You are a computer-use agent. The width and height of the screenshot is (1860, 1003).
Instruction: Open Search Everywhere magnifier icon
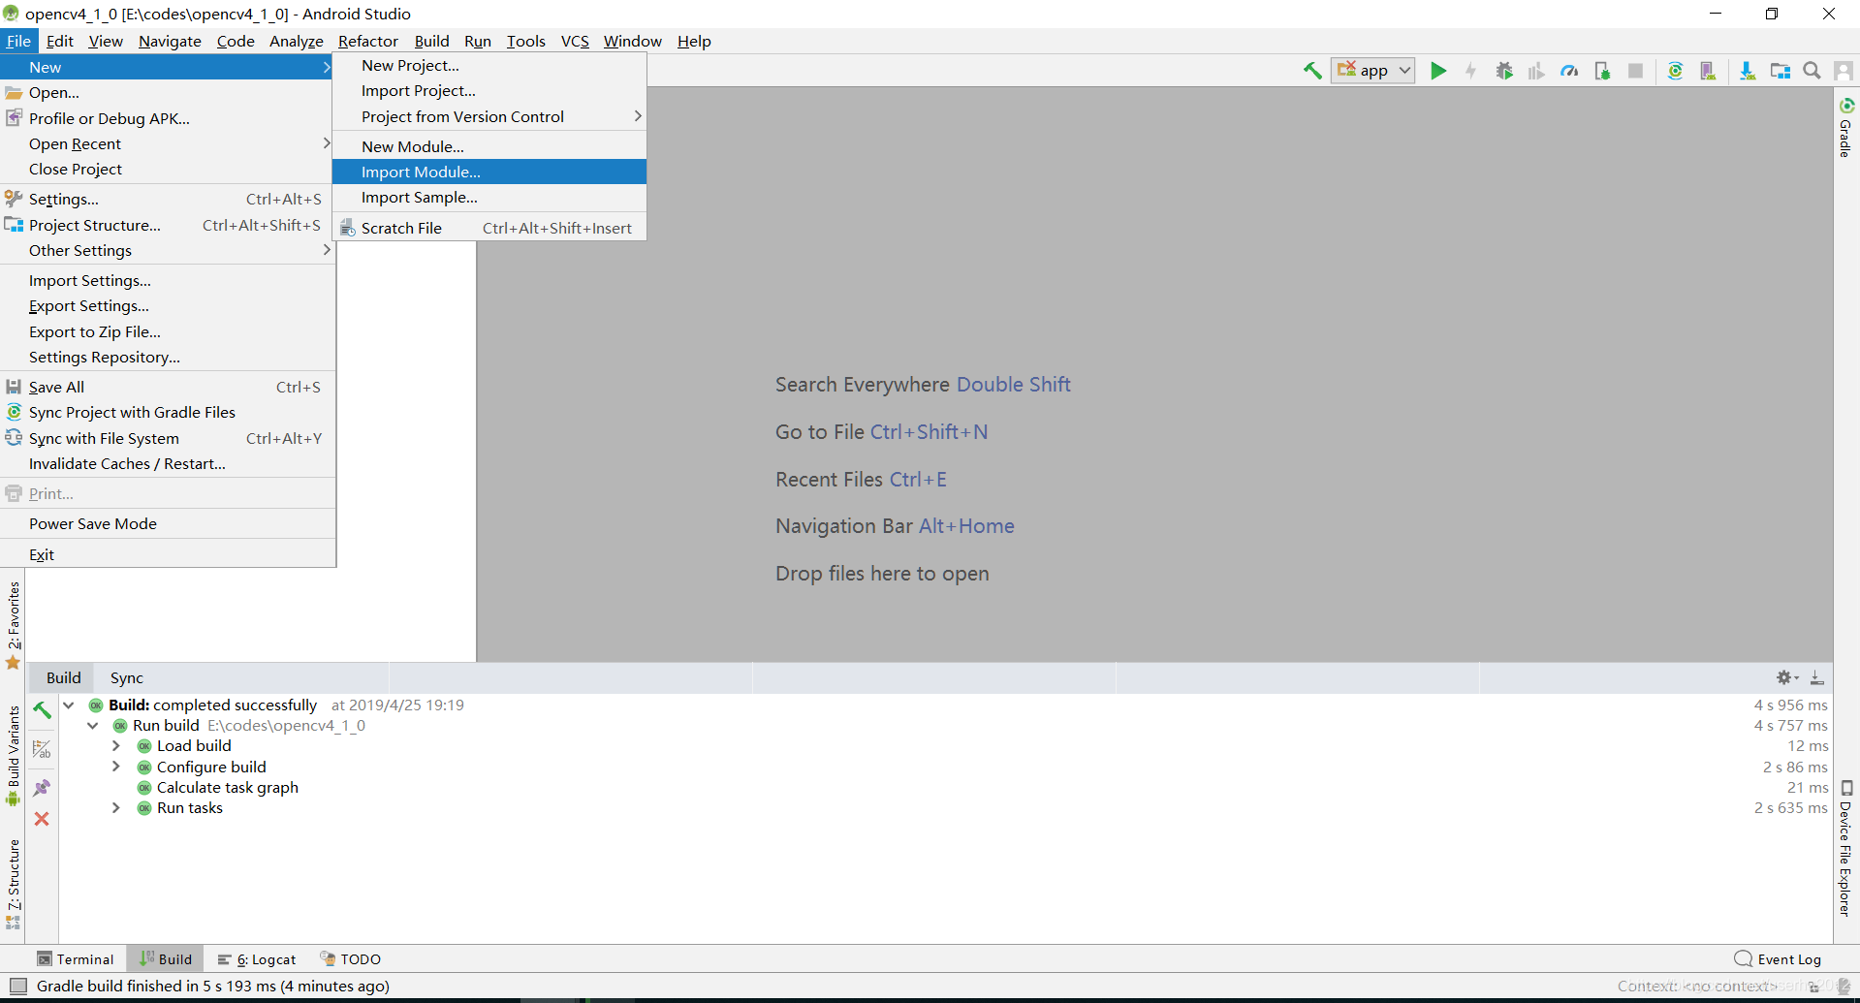(x=1811, y=70)
